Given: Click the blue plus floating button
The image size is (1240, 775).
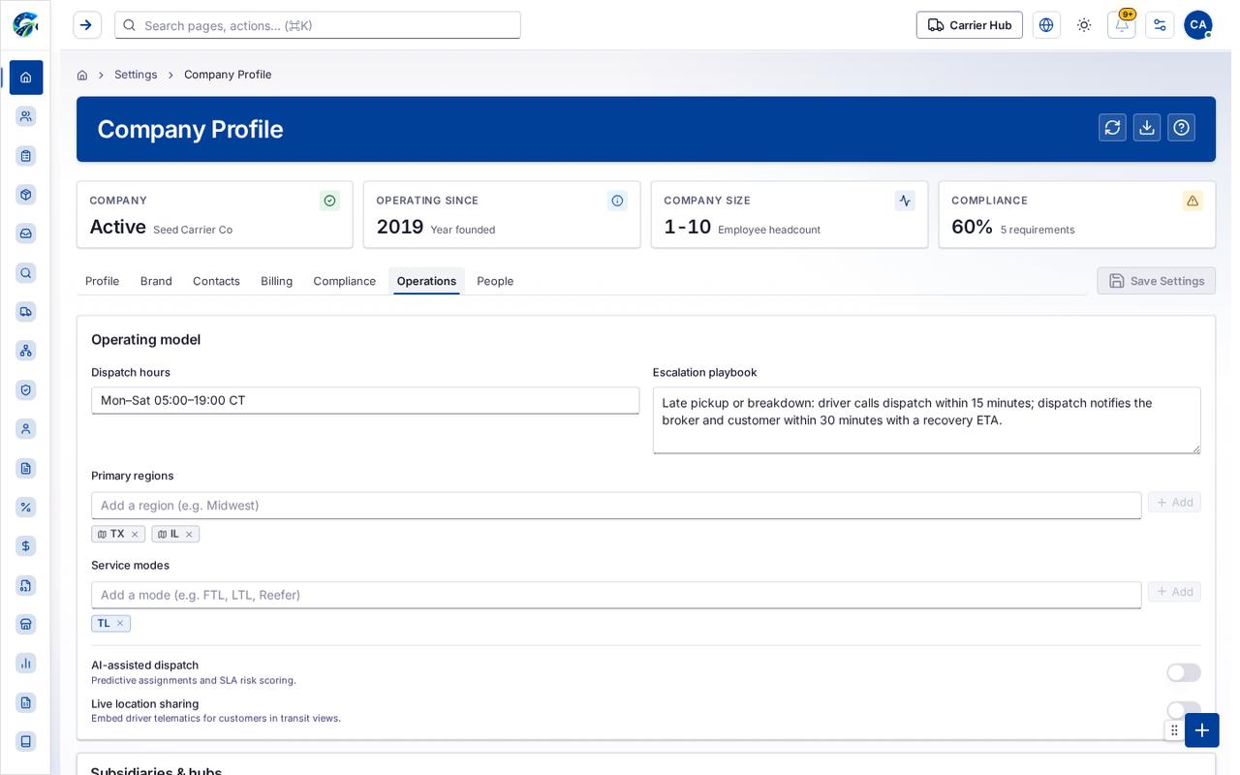Looking at the screenshot, I should [x=1202, y=730].
